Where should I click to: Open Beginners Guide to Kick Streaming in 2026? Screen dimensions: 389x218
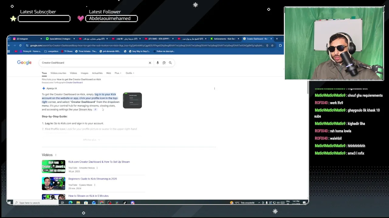[93, 179]
